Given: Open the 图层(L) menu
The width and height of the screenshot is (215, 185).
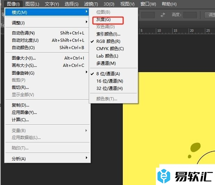Looking at the screenshot, I should click(x=32, y=4).
